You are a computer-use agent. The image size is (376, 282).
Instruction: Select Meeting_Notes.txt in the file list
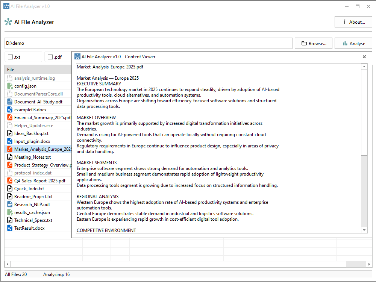click(32, 157)
